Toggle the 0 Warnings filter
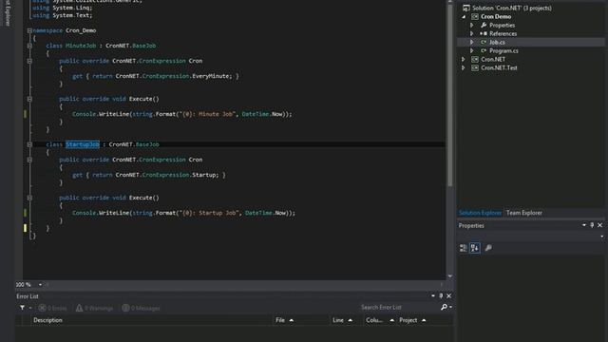Screen dimensions: 608x342 (94, 308)
